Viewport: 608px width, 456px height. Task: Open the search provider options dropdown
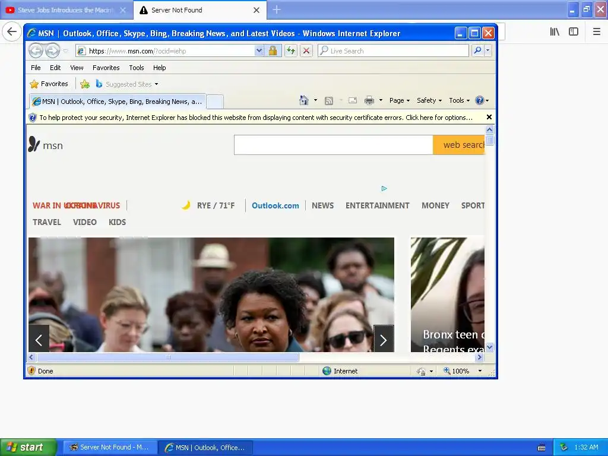coord(488,51)
